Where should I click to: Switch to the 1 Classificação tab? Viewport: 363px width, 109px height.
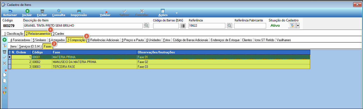point(14,34)
